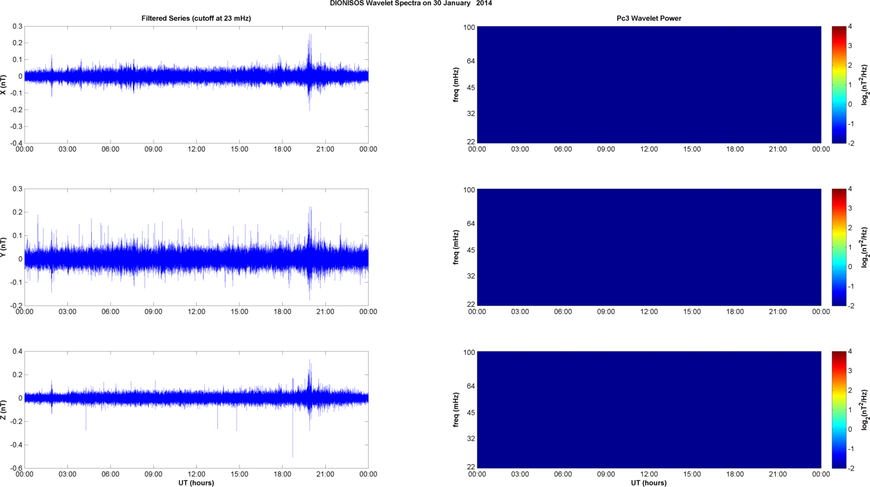Click the "X (nT)" axis label
870x487 pixels.
click(4, 84)
